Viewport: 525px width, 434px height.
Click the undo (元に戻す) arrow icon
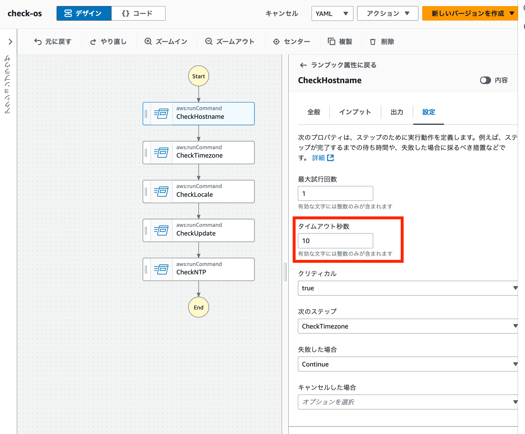(x=38, y=42)
